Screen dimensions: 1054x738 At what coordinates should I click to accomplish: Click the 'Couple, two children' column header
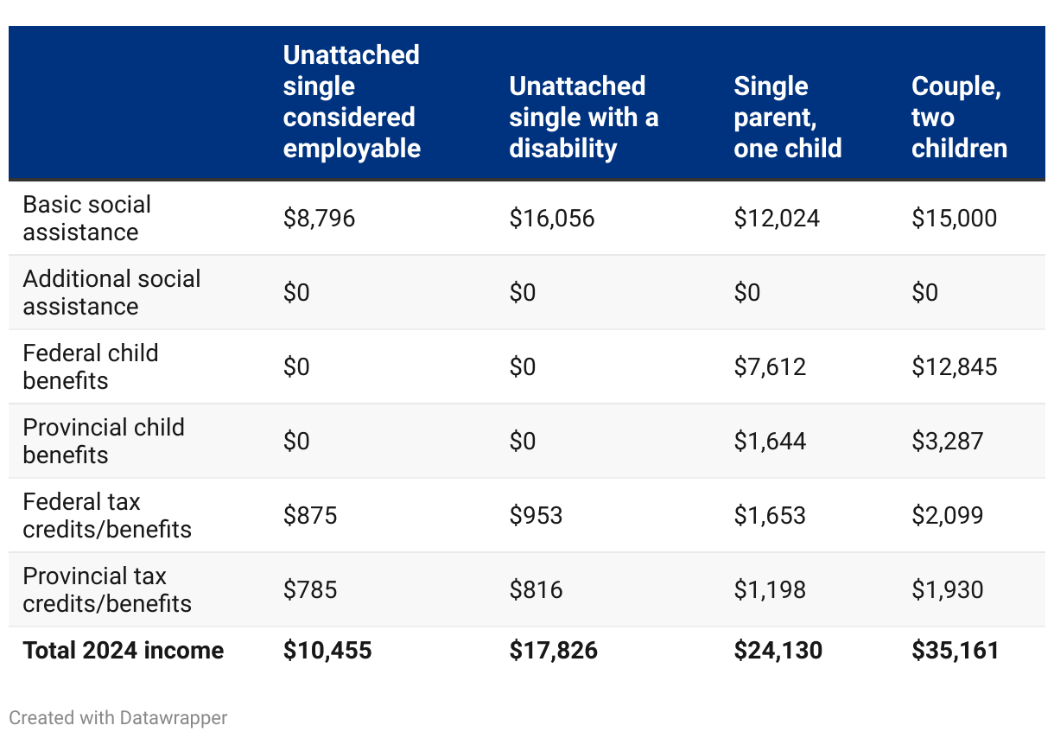tap(959, 118)
